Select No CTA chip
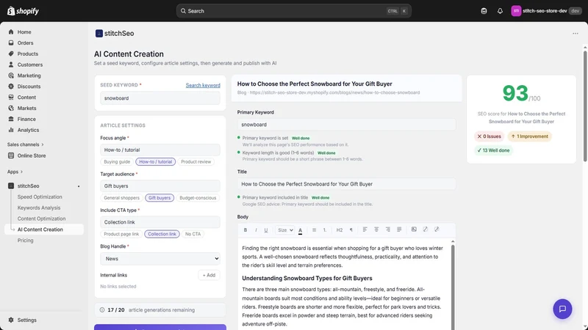Viewport: 588px width, 330px height. point(193,234)
